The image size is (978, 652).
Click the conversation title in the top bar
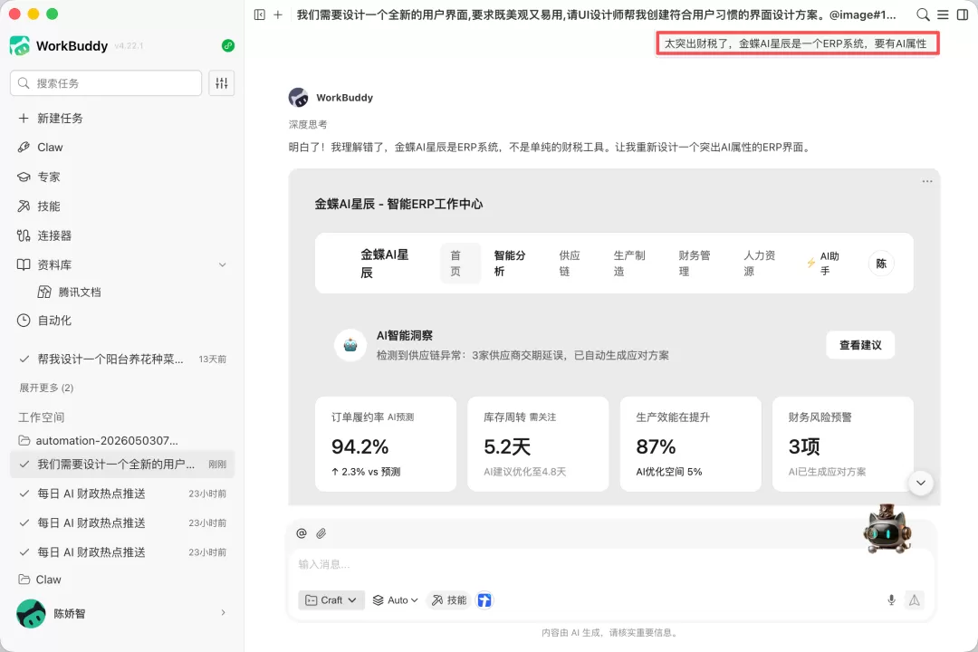(596, 14)
